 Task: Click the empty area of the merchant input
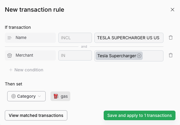pos(153,56)
